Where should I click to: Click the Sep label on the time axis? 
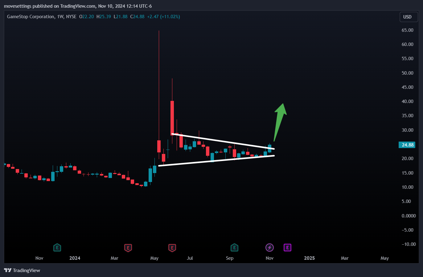[230, 258]
